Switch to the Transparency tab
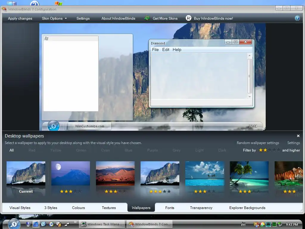Viewport: 305px width, 229px height. pos(201,208)
